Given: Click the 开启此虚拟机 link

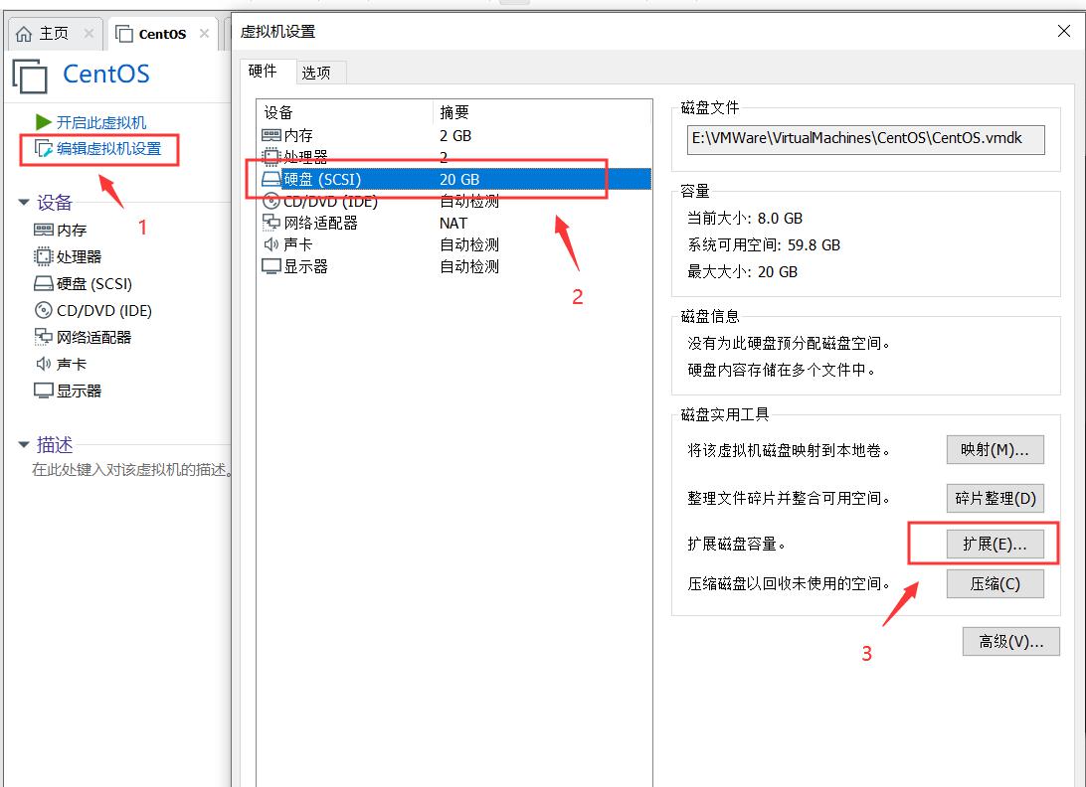Looking at the screenshot, I should click(x=101, y=122).
